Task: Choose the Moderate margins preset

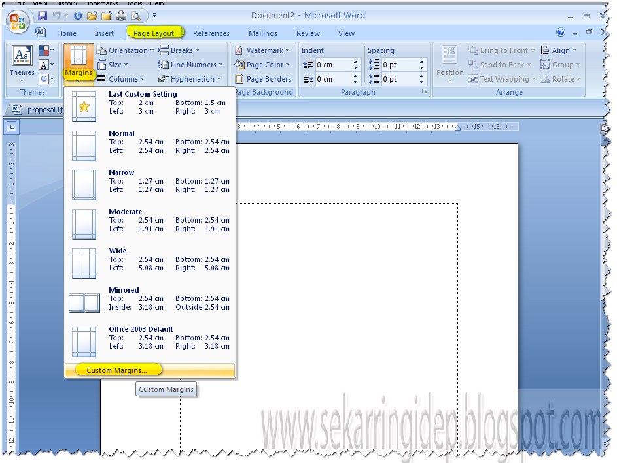Action: pos(150,224)
